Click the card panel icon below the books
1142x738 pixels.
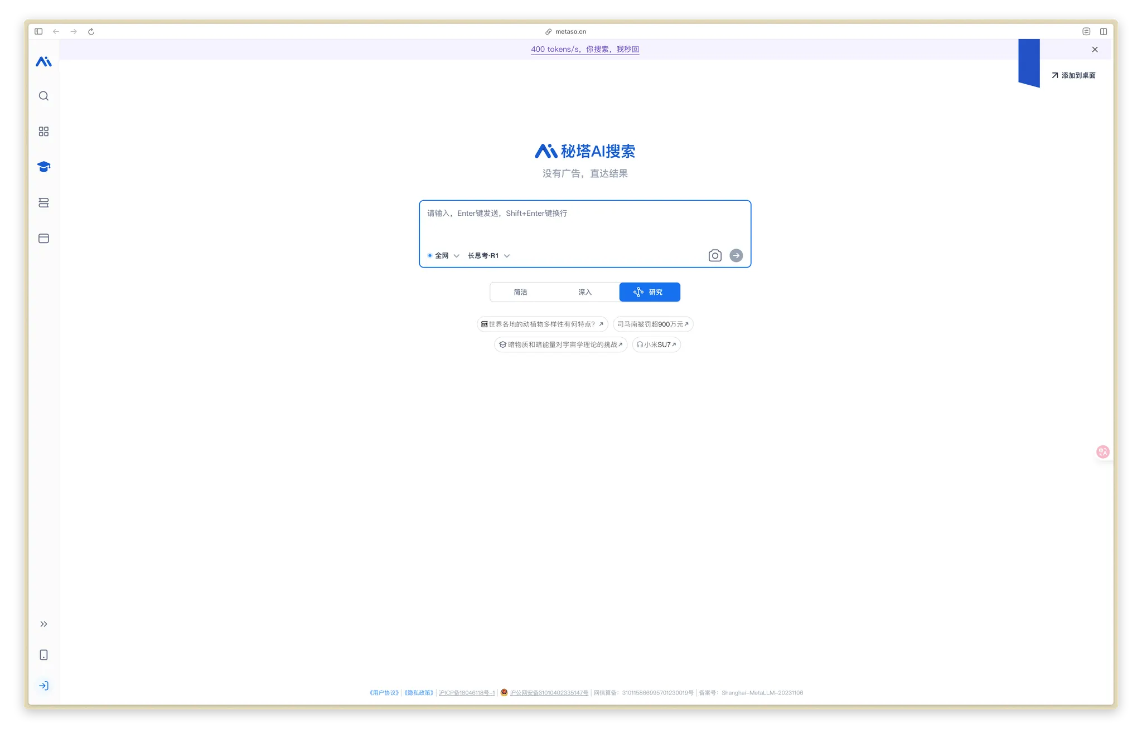click(43, 238)
